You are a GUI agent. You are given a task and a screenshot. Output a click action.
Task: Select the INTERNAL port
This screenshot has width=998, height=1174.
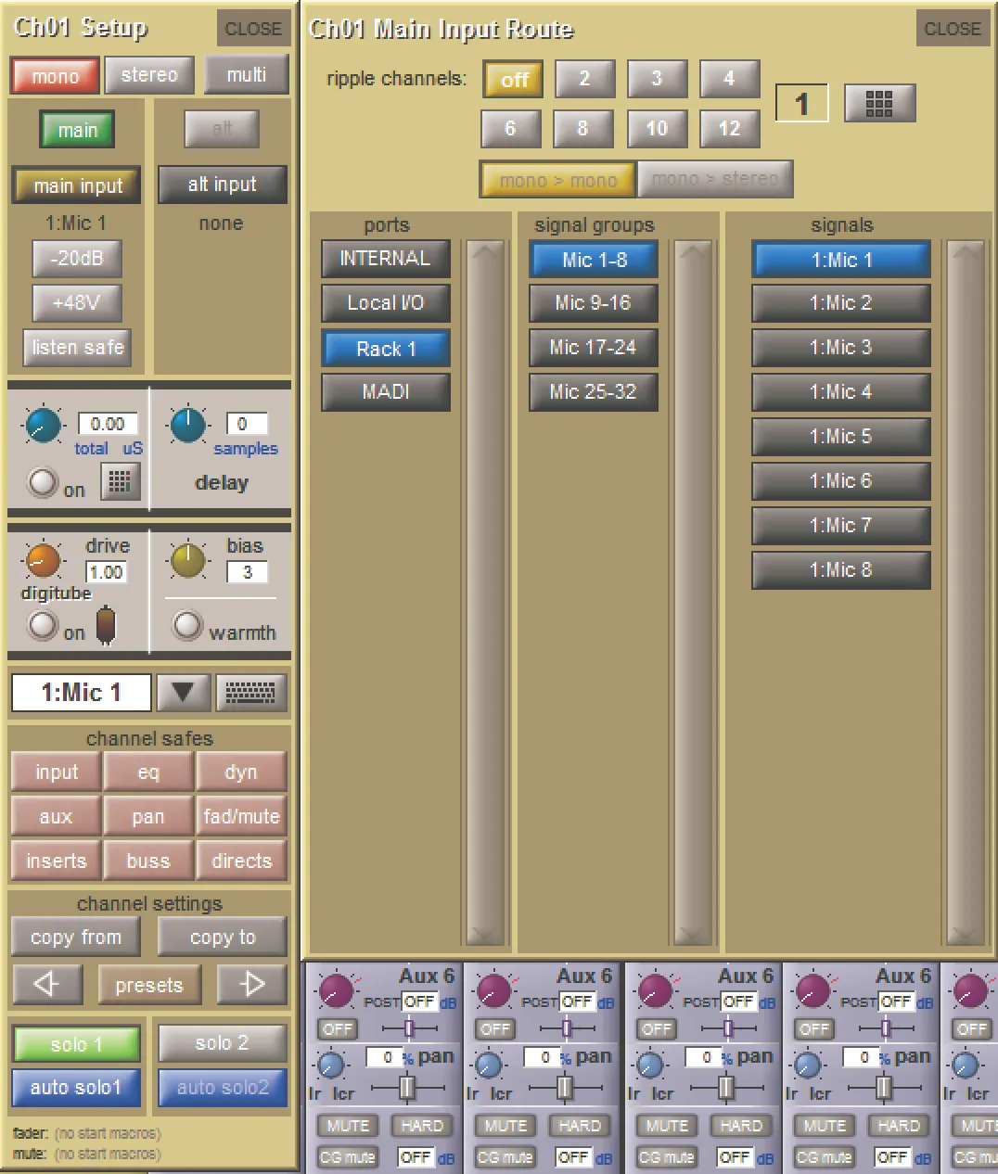pos(386,259)
